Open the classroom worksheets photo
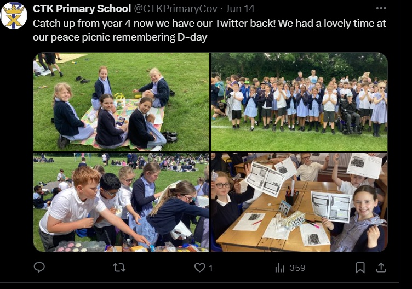 299,202
